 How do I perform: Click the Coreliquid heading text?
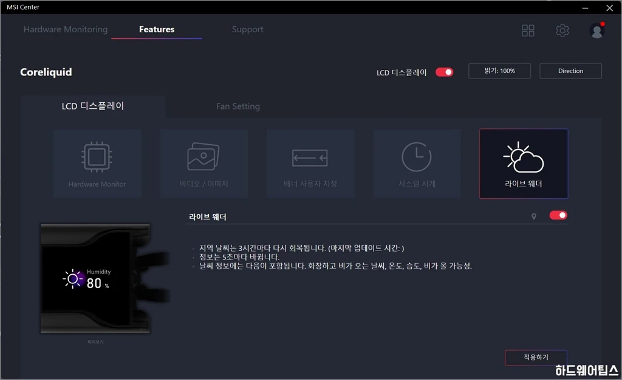46,72
